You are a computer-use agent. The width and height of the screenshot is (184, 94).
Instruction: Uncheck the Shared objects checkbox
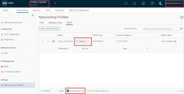[x=68, y=91]
